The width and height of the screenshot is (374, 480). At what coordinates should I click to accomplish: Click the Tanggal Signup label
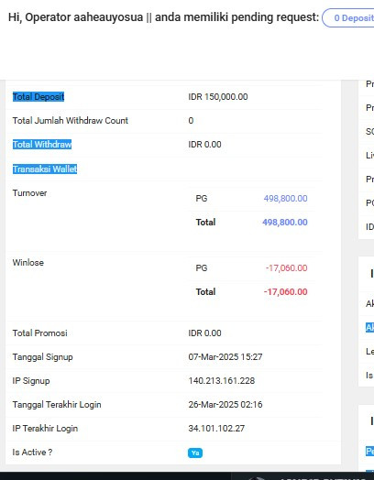point(42,357)
